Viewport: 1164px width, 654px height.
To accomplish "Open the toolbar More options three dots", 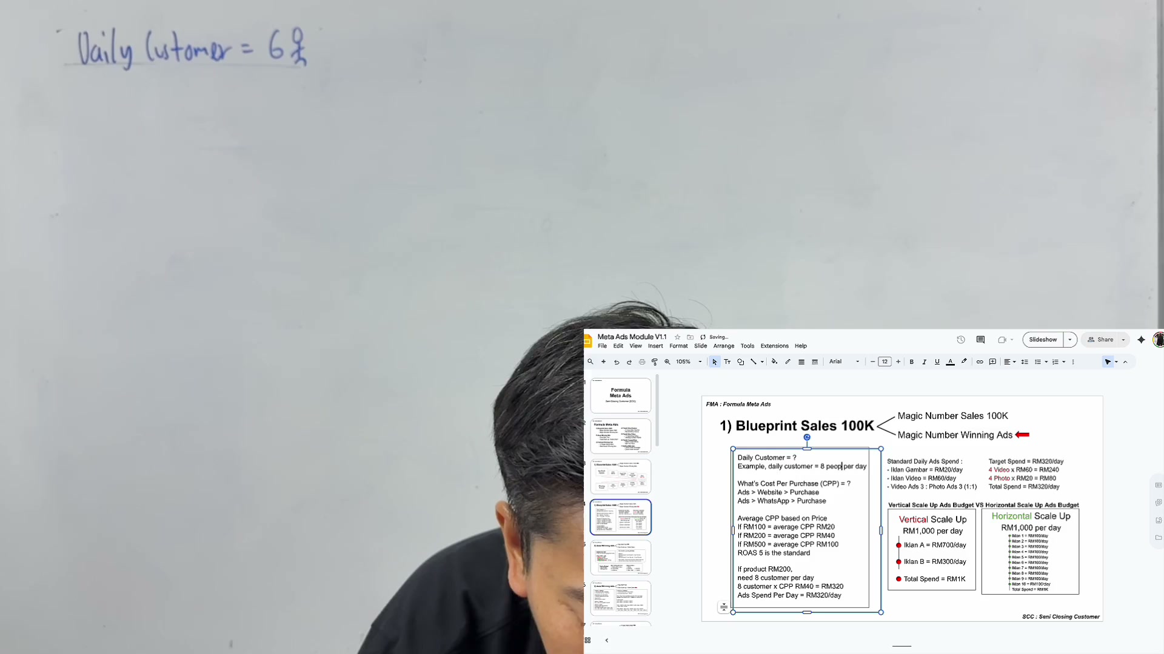I will point(1073,362).
